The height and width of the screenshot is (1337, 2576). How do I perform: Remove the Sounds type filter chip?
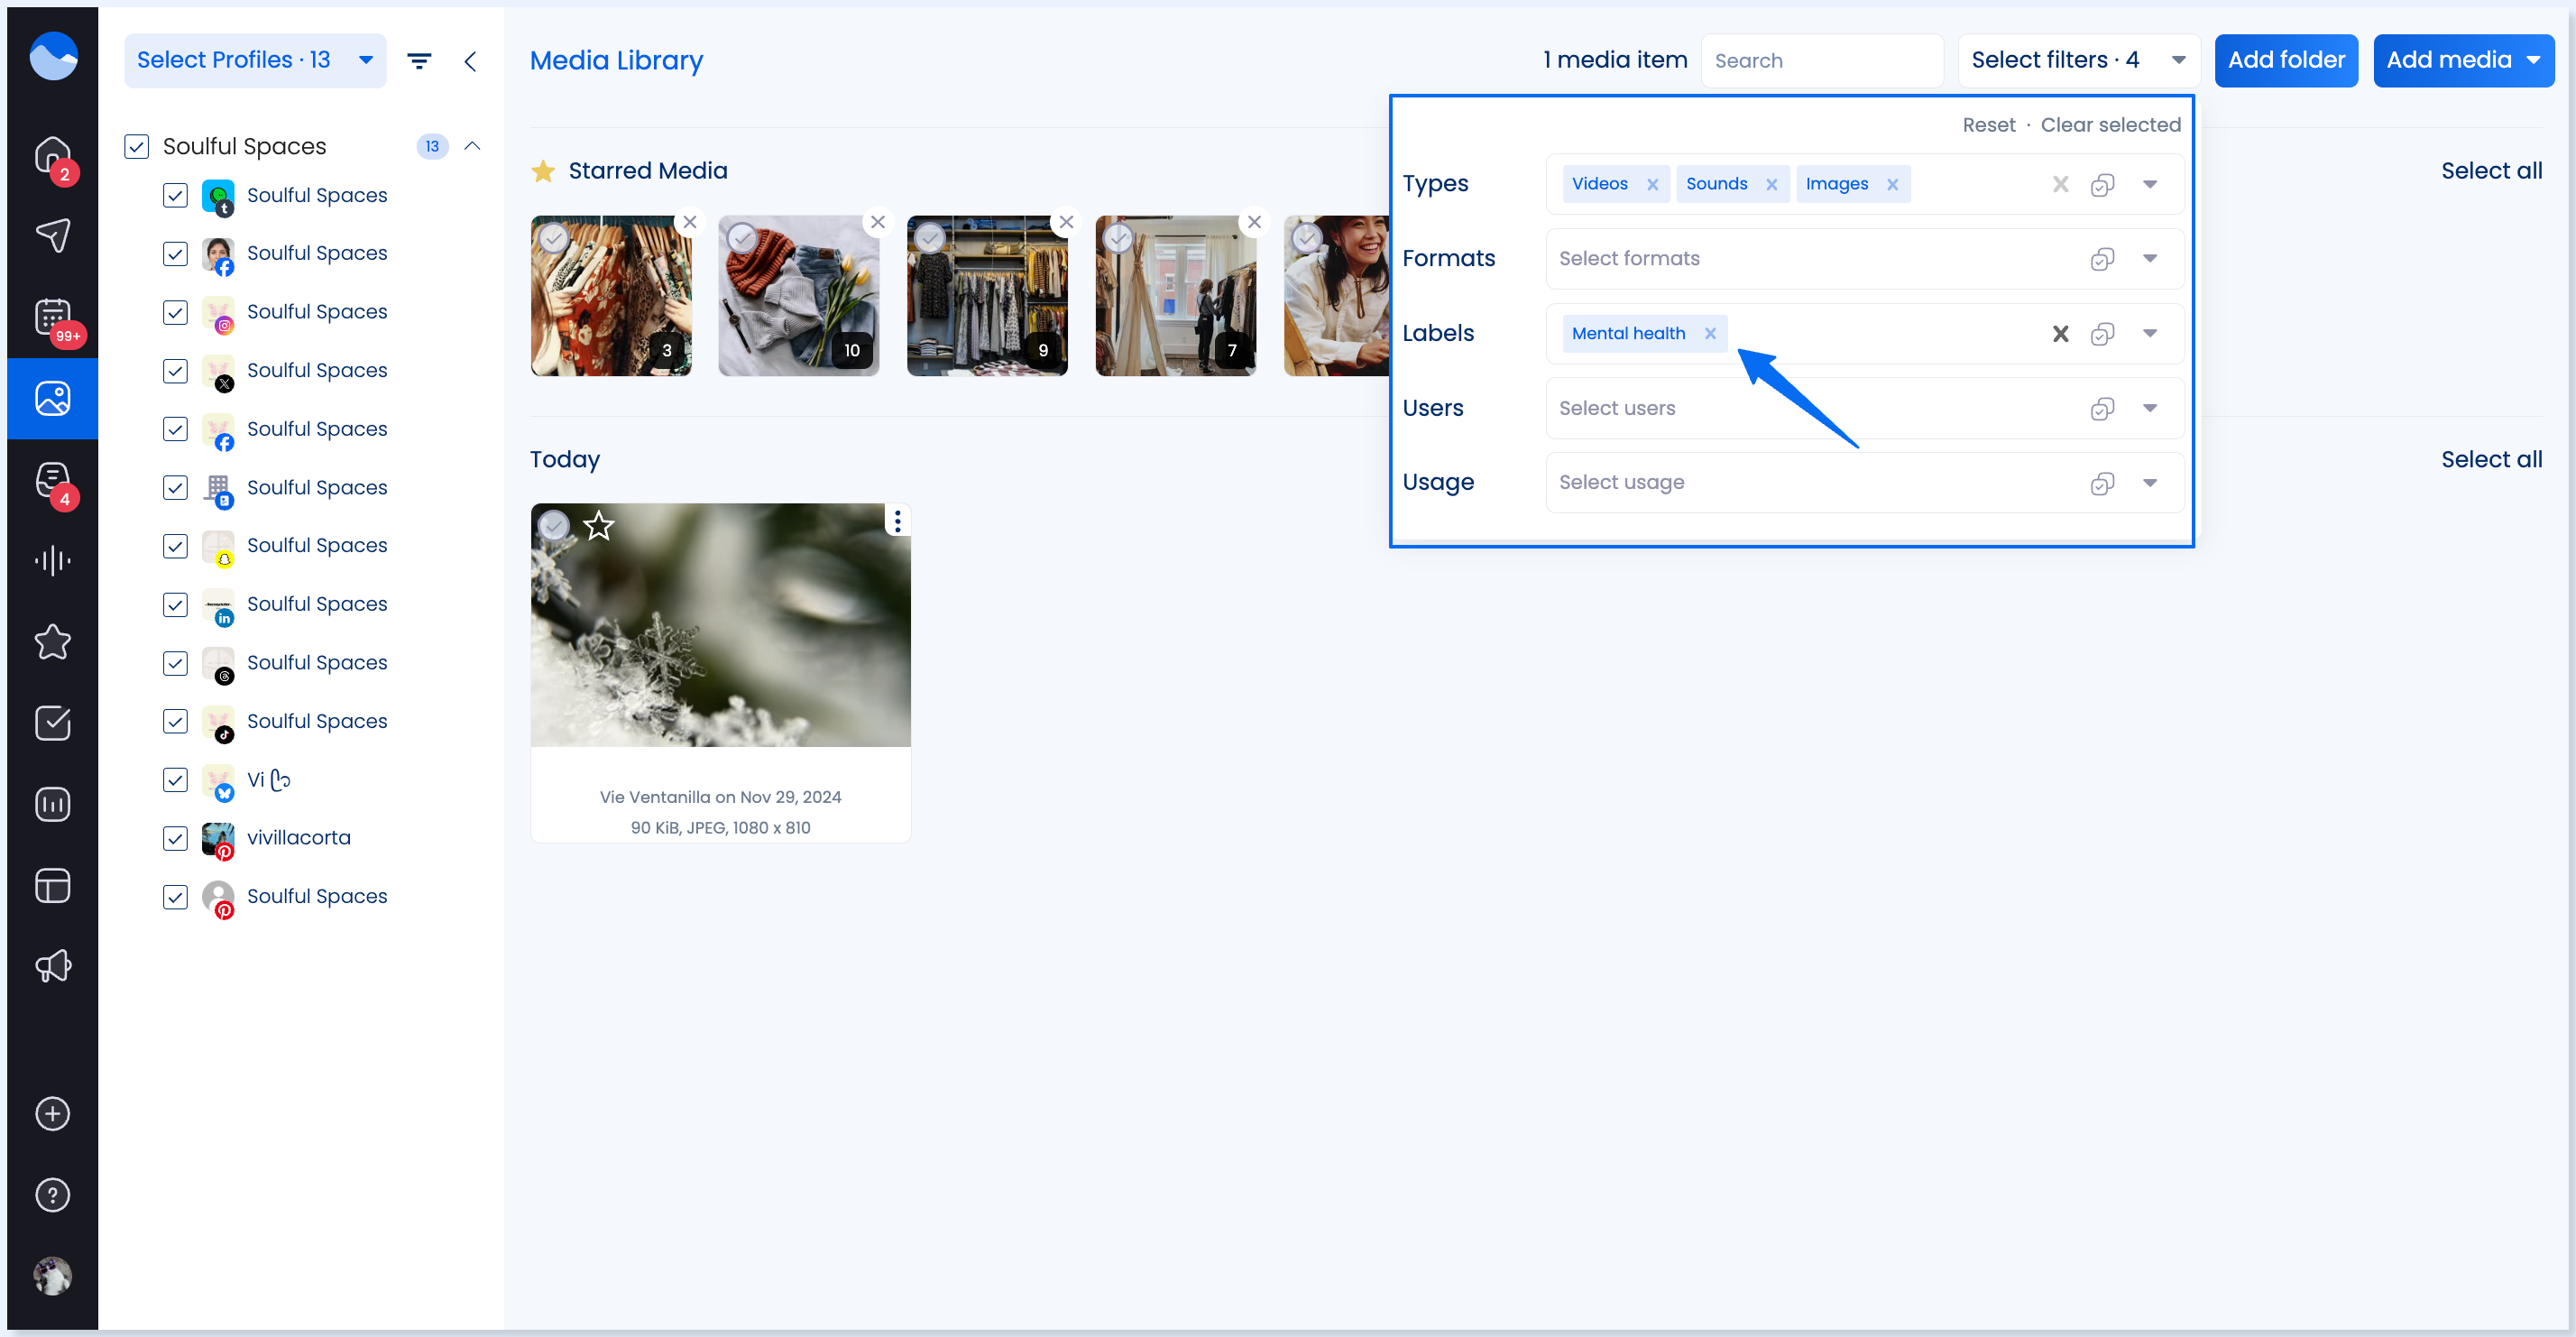1771,184
